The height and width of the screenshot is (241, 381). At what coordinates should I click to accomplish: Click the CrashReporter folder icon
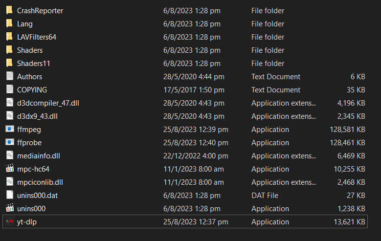9,10
